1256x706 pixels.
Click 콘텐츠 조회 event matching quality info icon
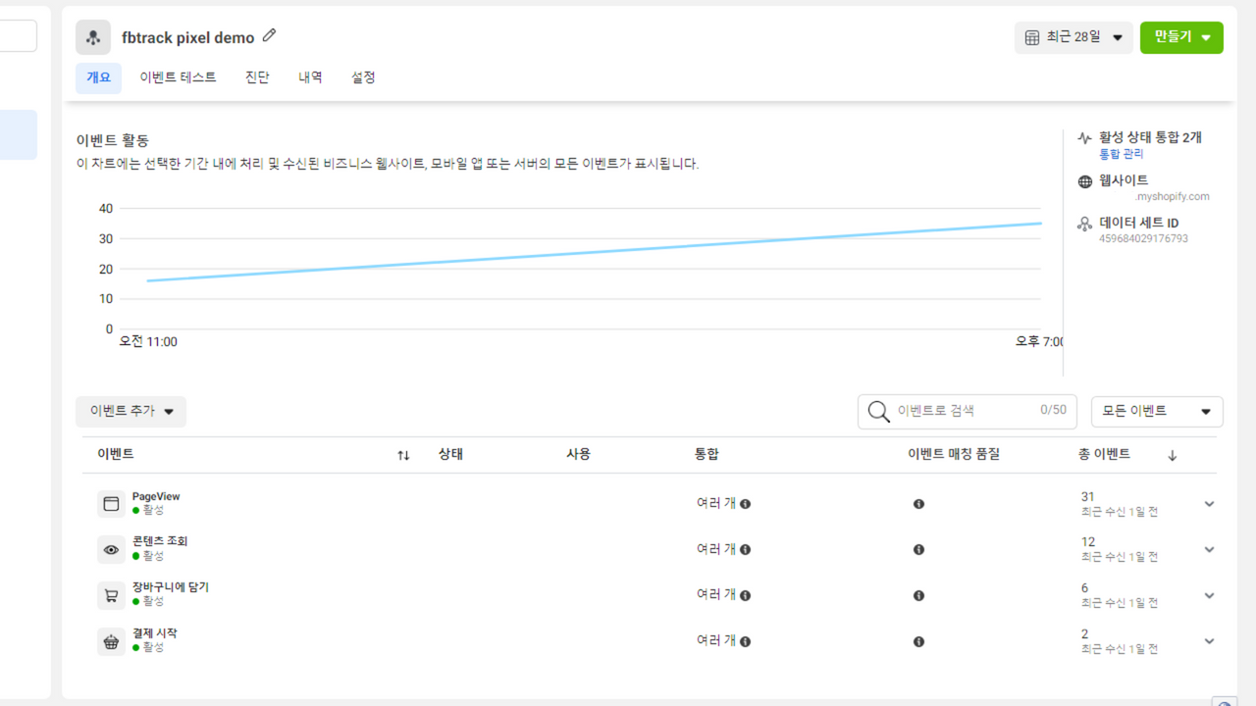[918, 550]
